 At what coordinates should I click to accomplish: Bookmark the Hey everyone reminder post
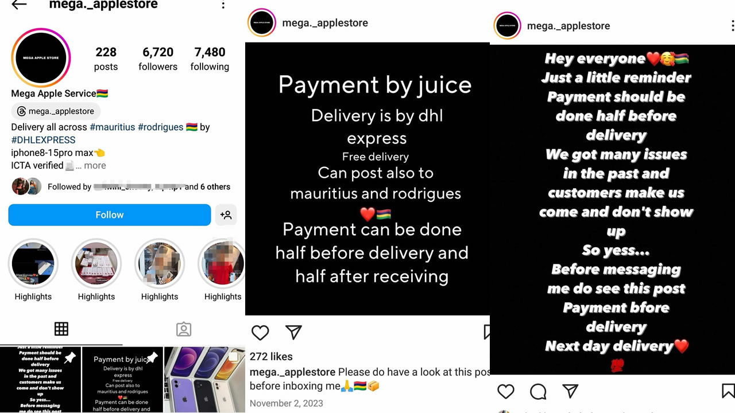pos(728,391)
